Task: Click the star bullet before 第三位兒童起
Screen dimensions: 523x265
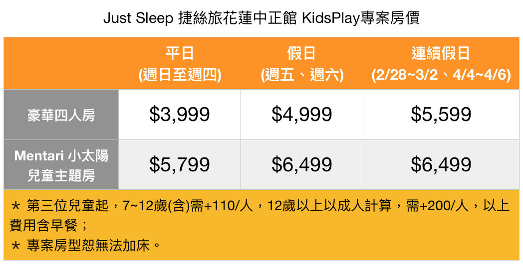Action: (15, 207)
